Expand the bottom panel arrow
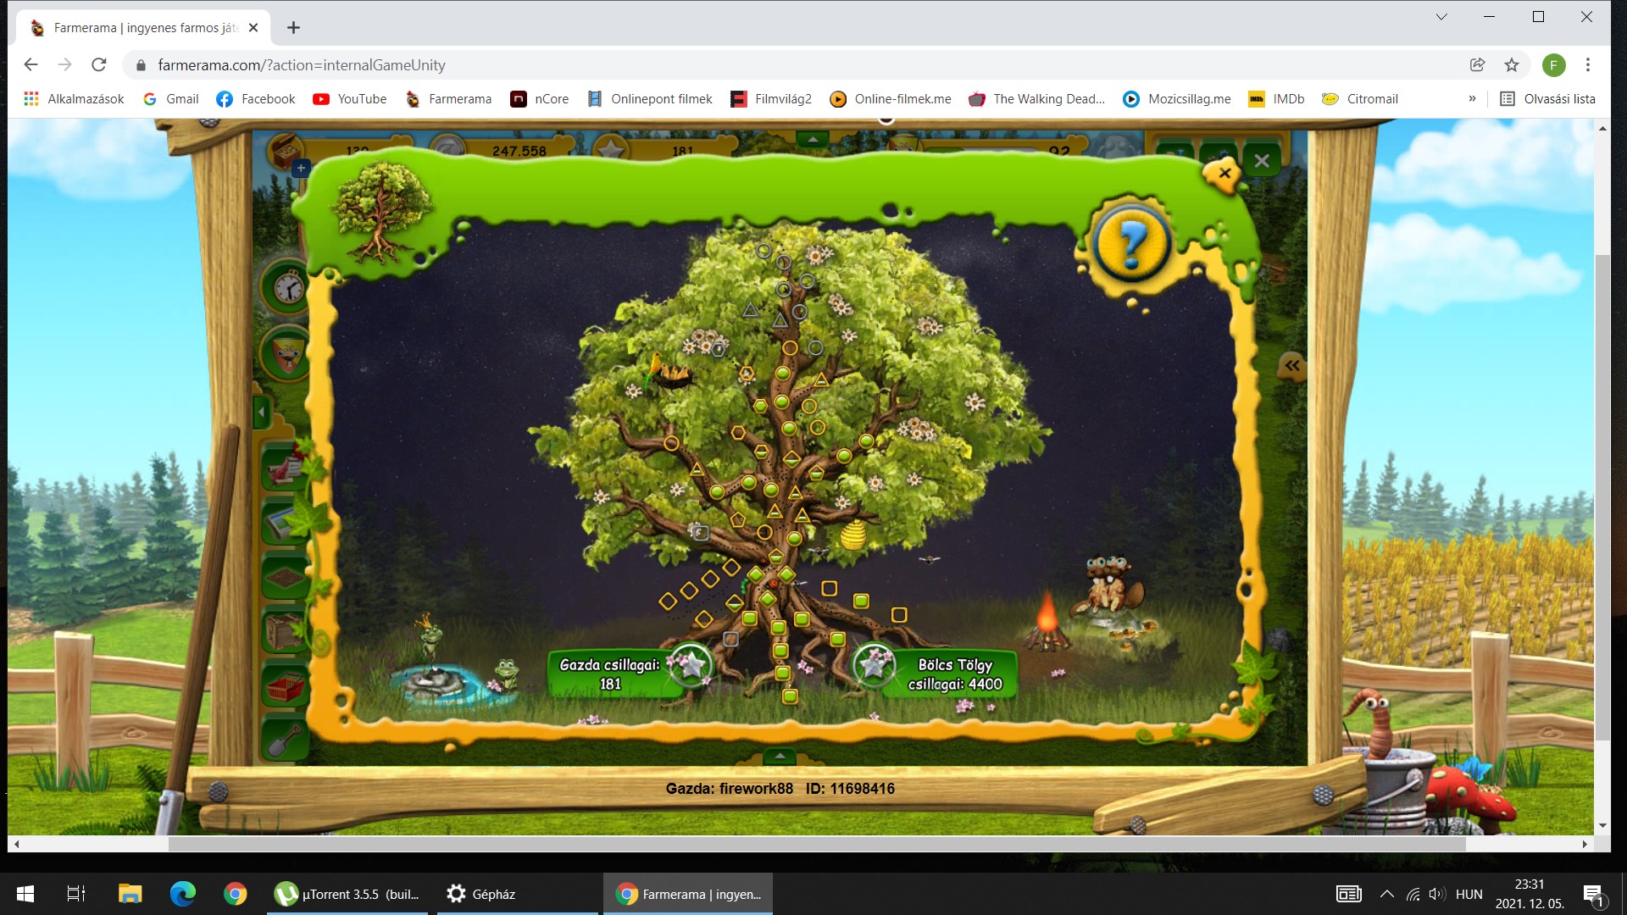Viewport: 1627px width, 915px height. 780,755
